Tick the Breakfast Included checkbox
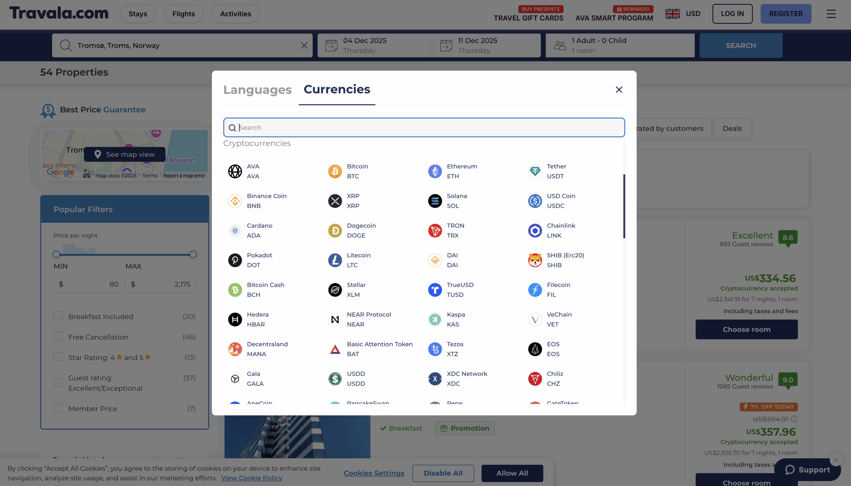Viewport: 851px width, 486px height. [58, 316]
